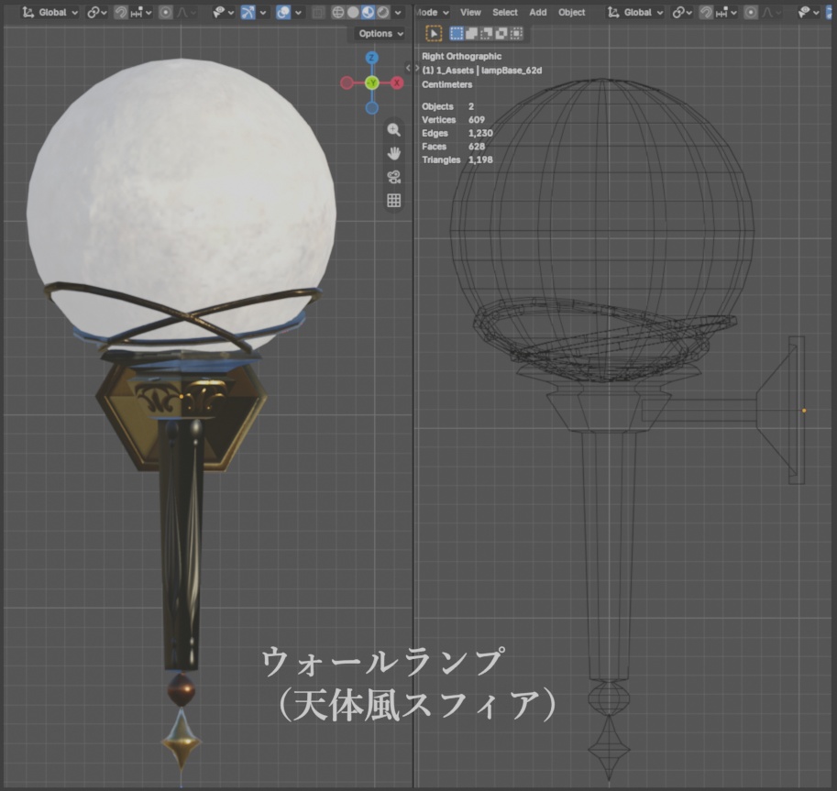Viewport: 837px width, 791px height.
Task: Open object visibility filter in left viewport
Action: 223,12
